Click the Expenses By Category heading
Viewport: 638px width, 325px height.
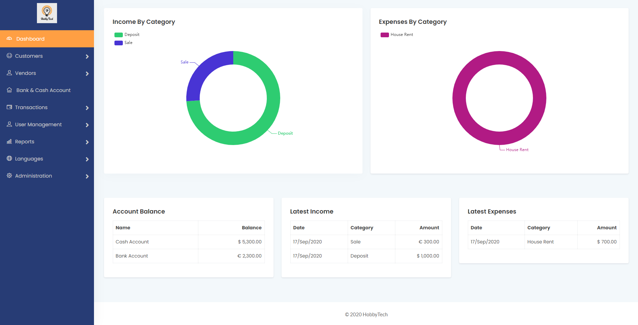click(413, 22)
